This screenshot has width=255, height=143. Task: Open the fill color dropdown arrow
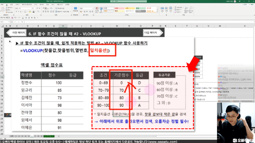point(31,12)
